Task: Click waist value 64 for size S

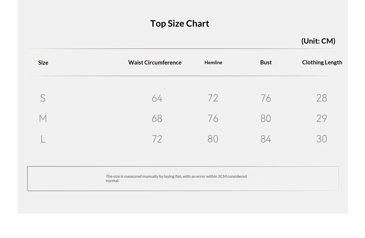Action: click(157, 98)
